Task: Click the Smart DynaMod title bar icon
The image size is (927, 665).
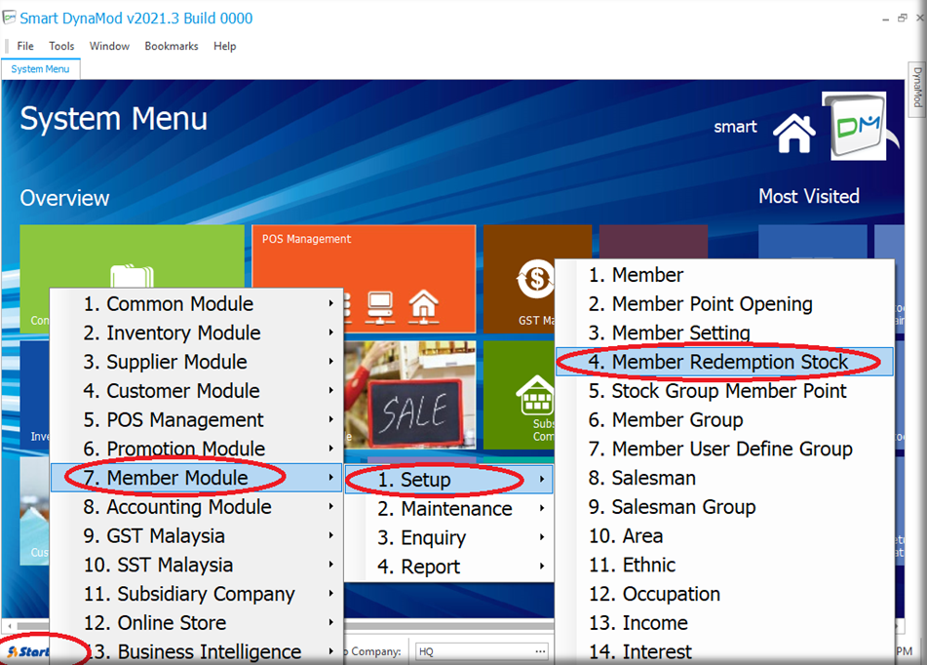Action: click(x=10, y=18)
